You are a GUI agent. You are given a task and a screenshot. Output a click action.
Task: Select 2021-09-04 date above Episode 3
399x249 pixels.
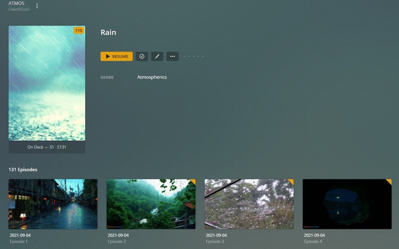pos(216,235)
